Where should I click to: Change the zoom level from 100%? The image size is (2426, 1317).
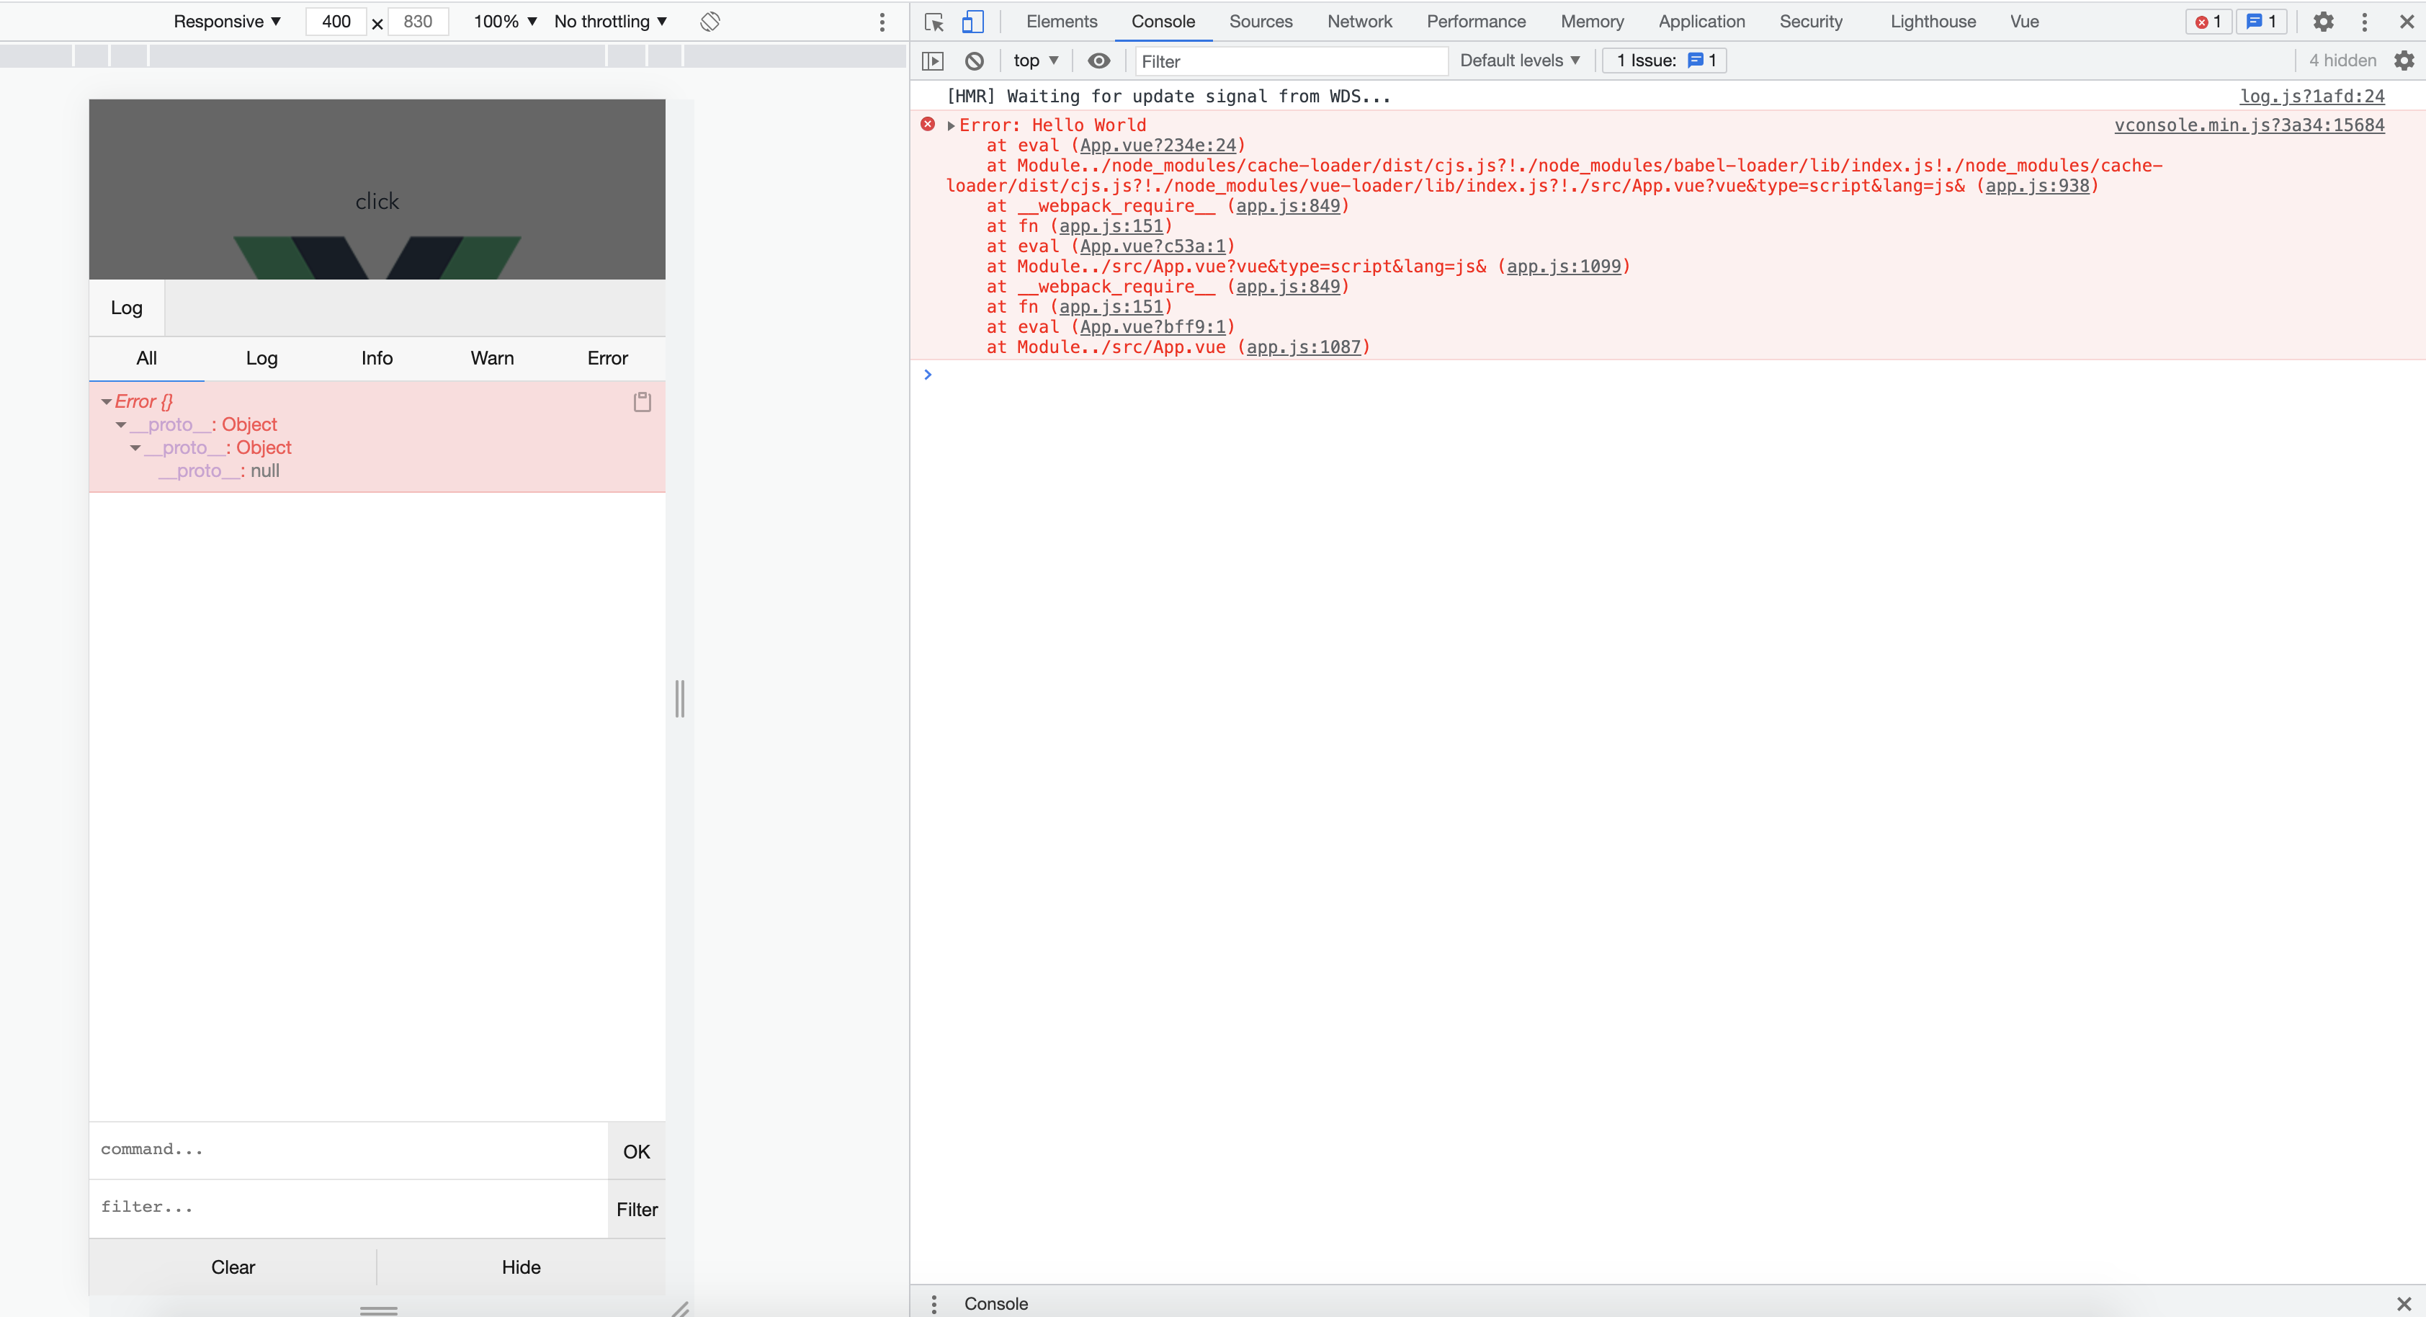503,21
